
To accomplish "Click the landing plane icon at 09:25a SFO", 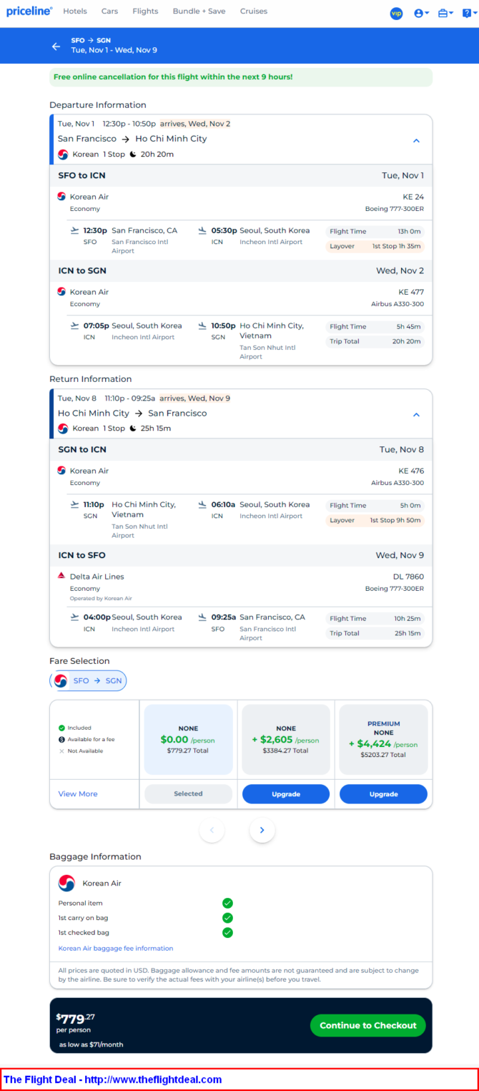I will 202,617.
